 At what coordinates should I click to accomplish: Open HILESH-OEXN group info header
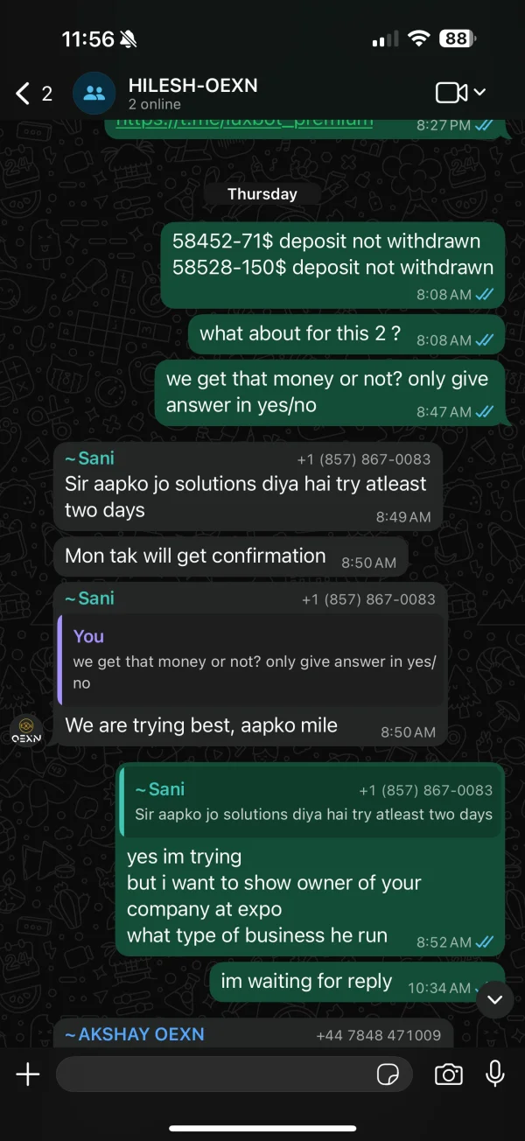(193, 94)
